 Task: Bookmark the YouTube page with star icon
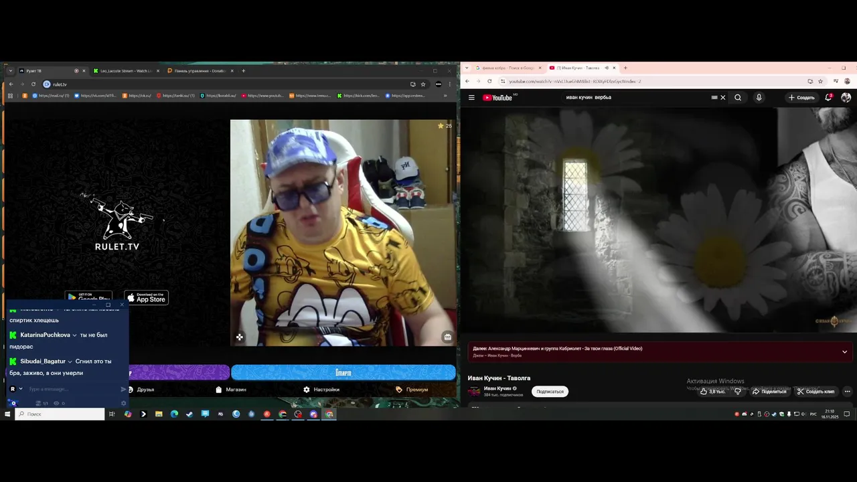[820, 81]
